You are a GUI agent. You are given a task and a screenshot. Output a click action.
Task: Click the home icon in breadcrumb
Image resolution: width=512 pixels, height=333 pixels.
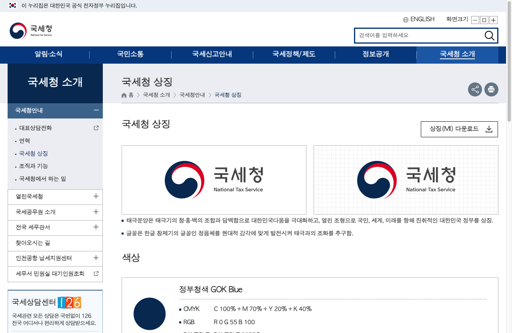click(x=124, y=95)
